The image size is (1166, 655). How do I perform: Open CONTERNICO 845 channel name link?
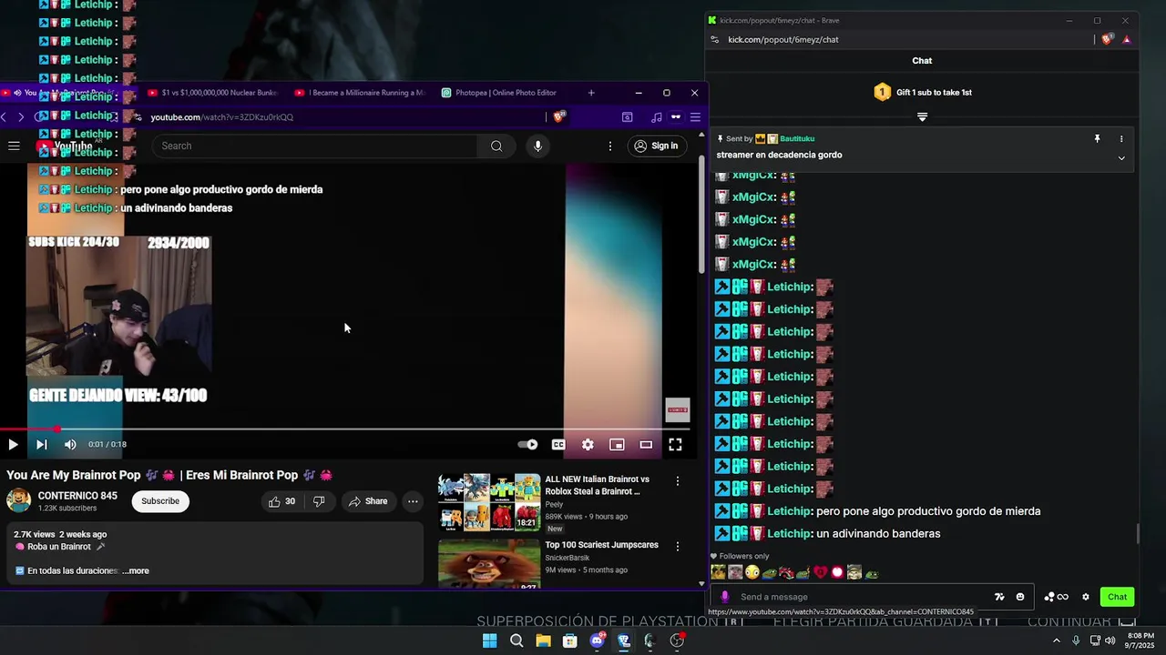77,496
